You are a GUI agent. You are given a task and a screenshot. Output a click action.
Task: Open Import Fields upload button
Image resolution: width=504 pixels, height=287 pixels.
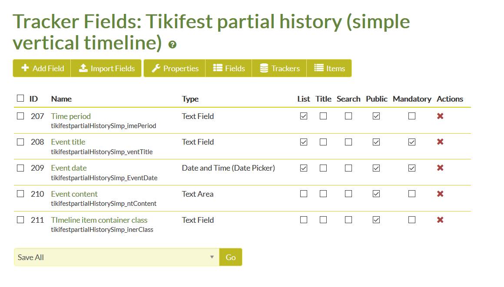click(106, 68)
